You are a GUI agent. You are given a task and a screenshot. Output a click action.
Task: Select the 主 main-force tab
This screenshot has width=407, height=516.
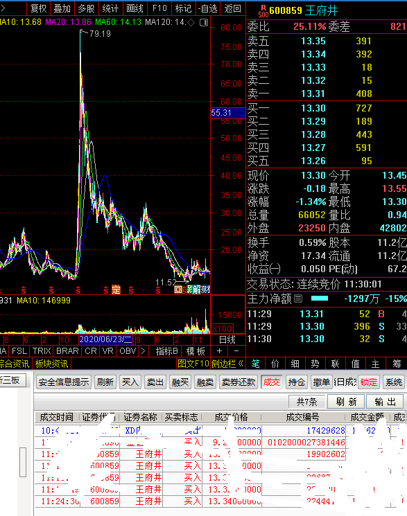tap(375, 364)
